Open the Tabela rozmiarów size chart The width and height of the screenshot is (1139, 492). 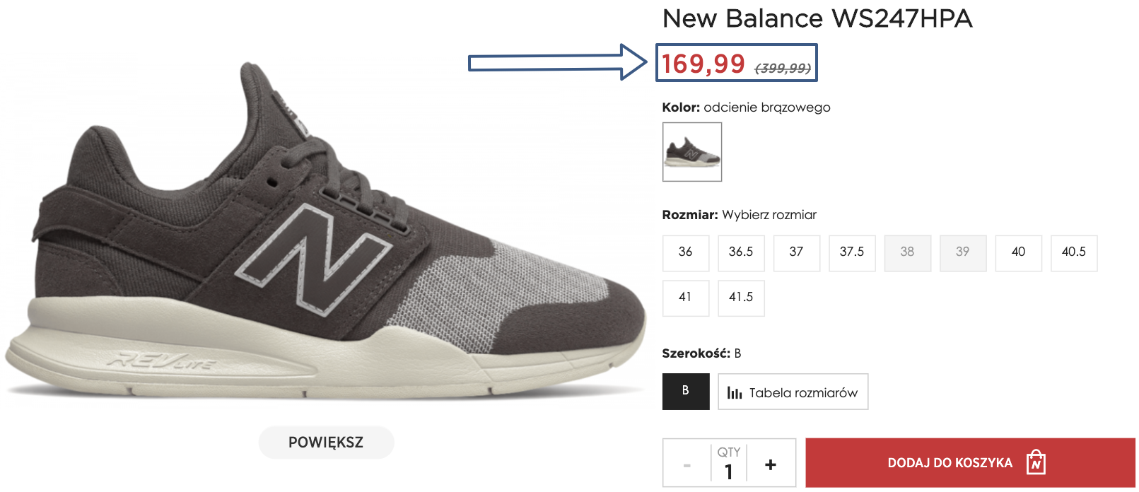tap(793, 392)
